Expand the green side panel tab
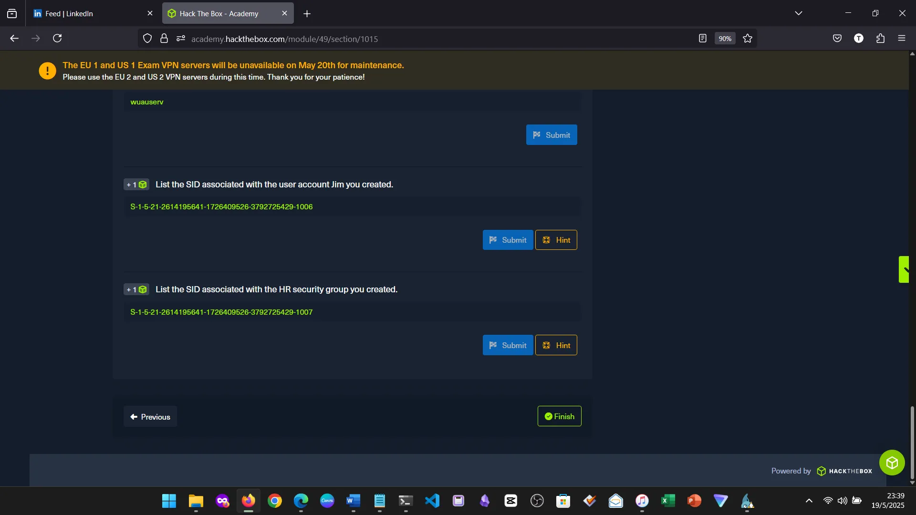The image size is (916, 515). tap(904, 269)
